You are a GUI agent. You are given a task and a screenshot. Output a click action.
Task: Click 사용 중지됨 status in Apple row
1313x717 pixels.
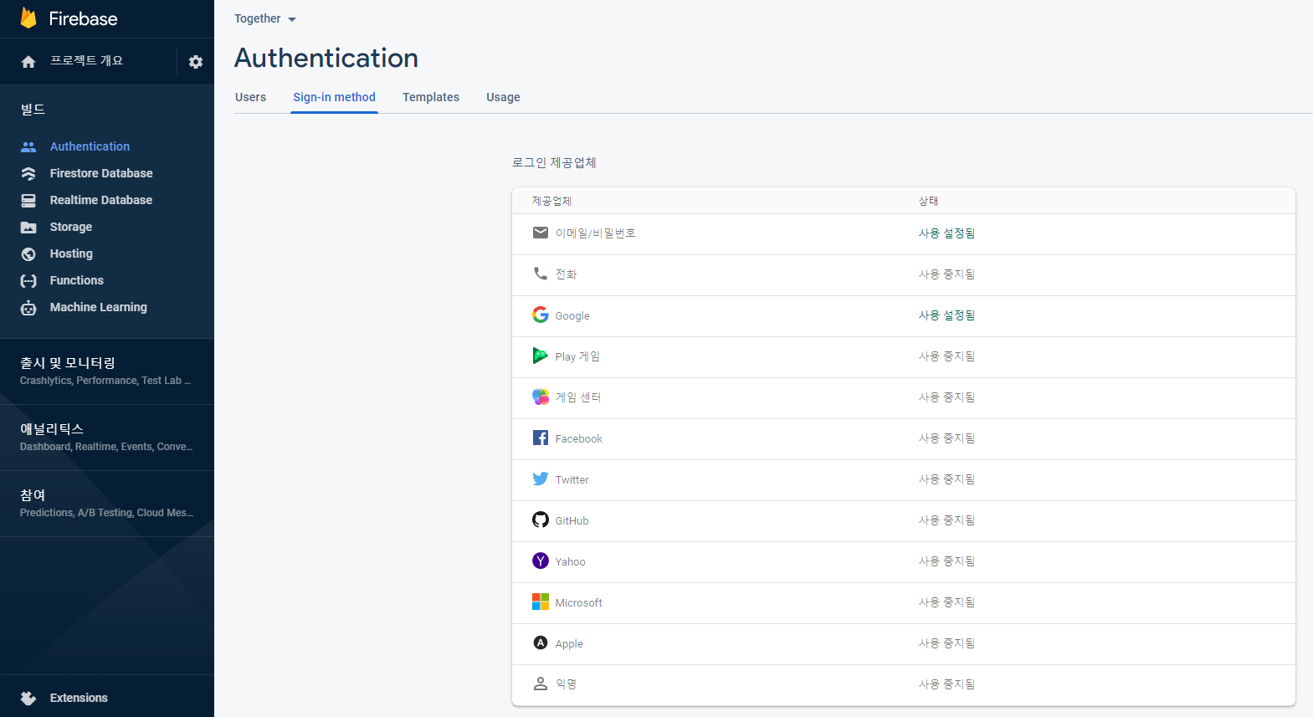click(946, 643)
